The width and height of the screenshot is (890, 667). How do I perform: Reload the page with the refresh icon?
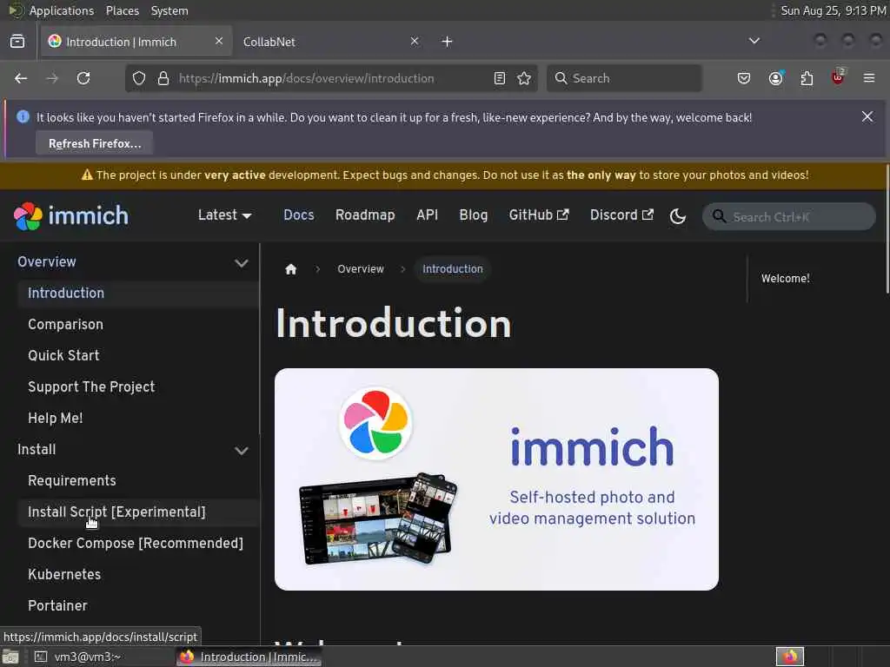point(83,78)
